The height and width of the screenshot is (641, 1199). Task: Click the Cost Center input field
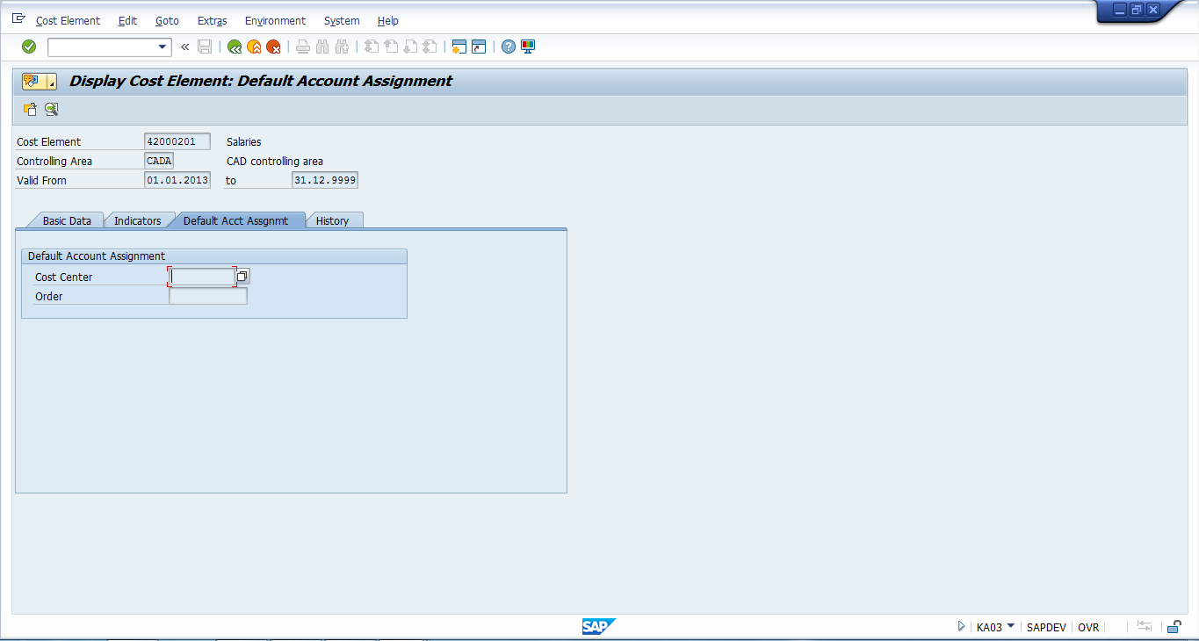[x=202, y=277]
